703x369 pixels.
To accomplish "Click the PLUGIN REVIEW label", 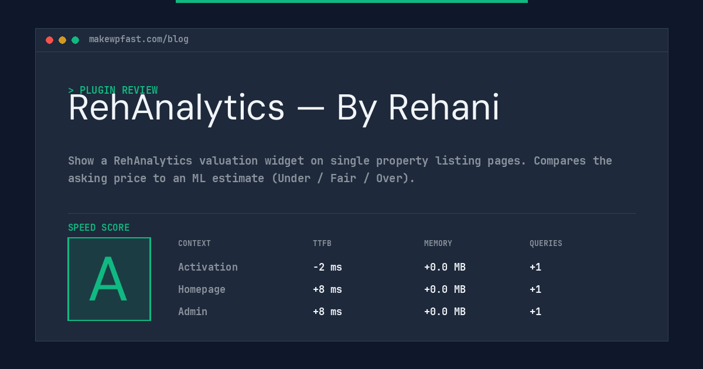I will 113,90.
